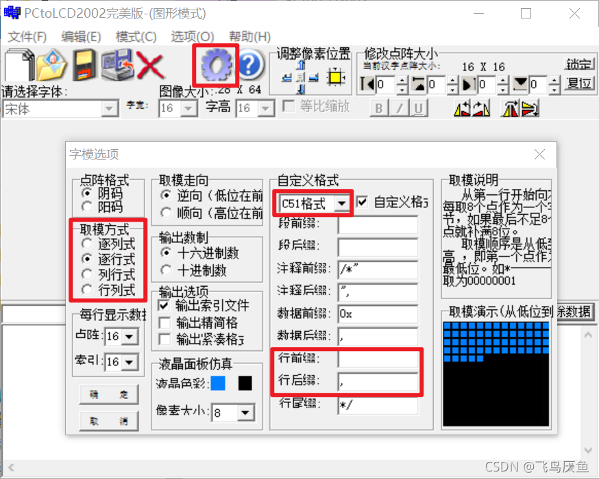Click the yellow square center-pixels icon

(x=336, y=77)
